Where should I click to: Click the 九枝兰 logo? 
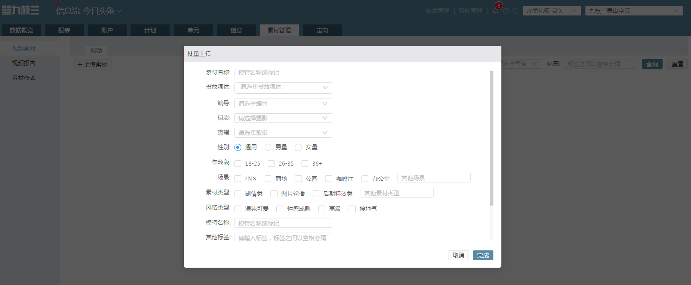click(x=20, y=10)
